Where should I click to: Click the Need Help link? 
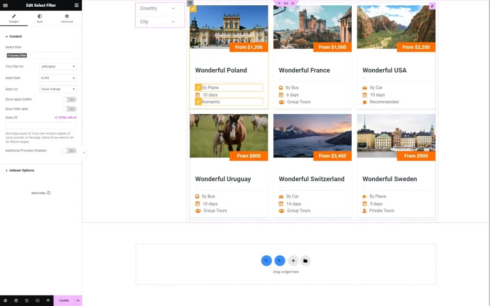tap(41, 193)
